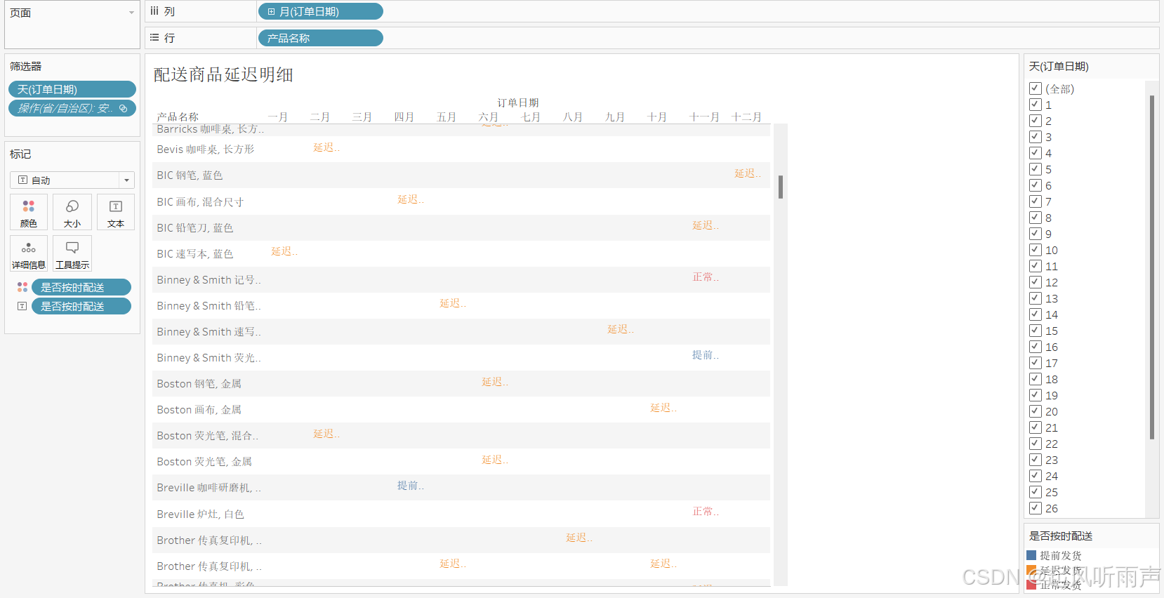Click the 六月 column header
The height and width of the screenshot is (598, 1164).
[489, 117]
